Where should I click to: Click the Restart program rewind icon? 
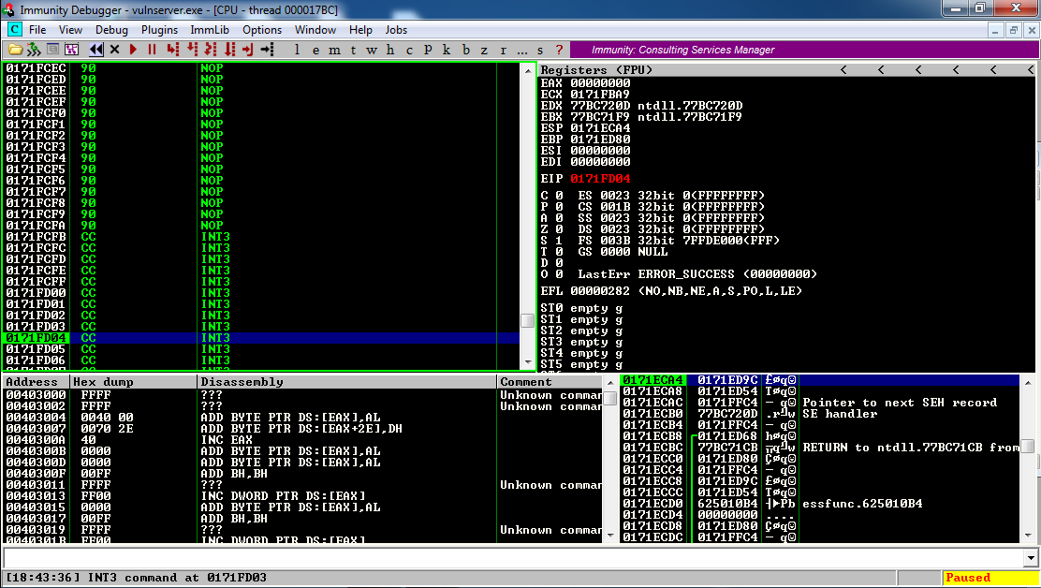click(96, 50)
